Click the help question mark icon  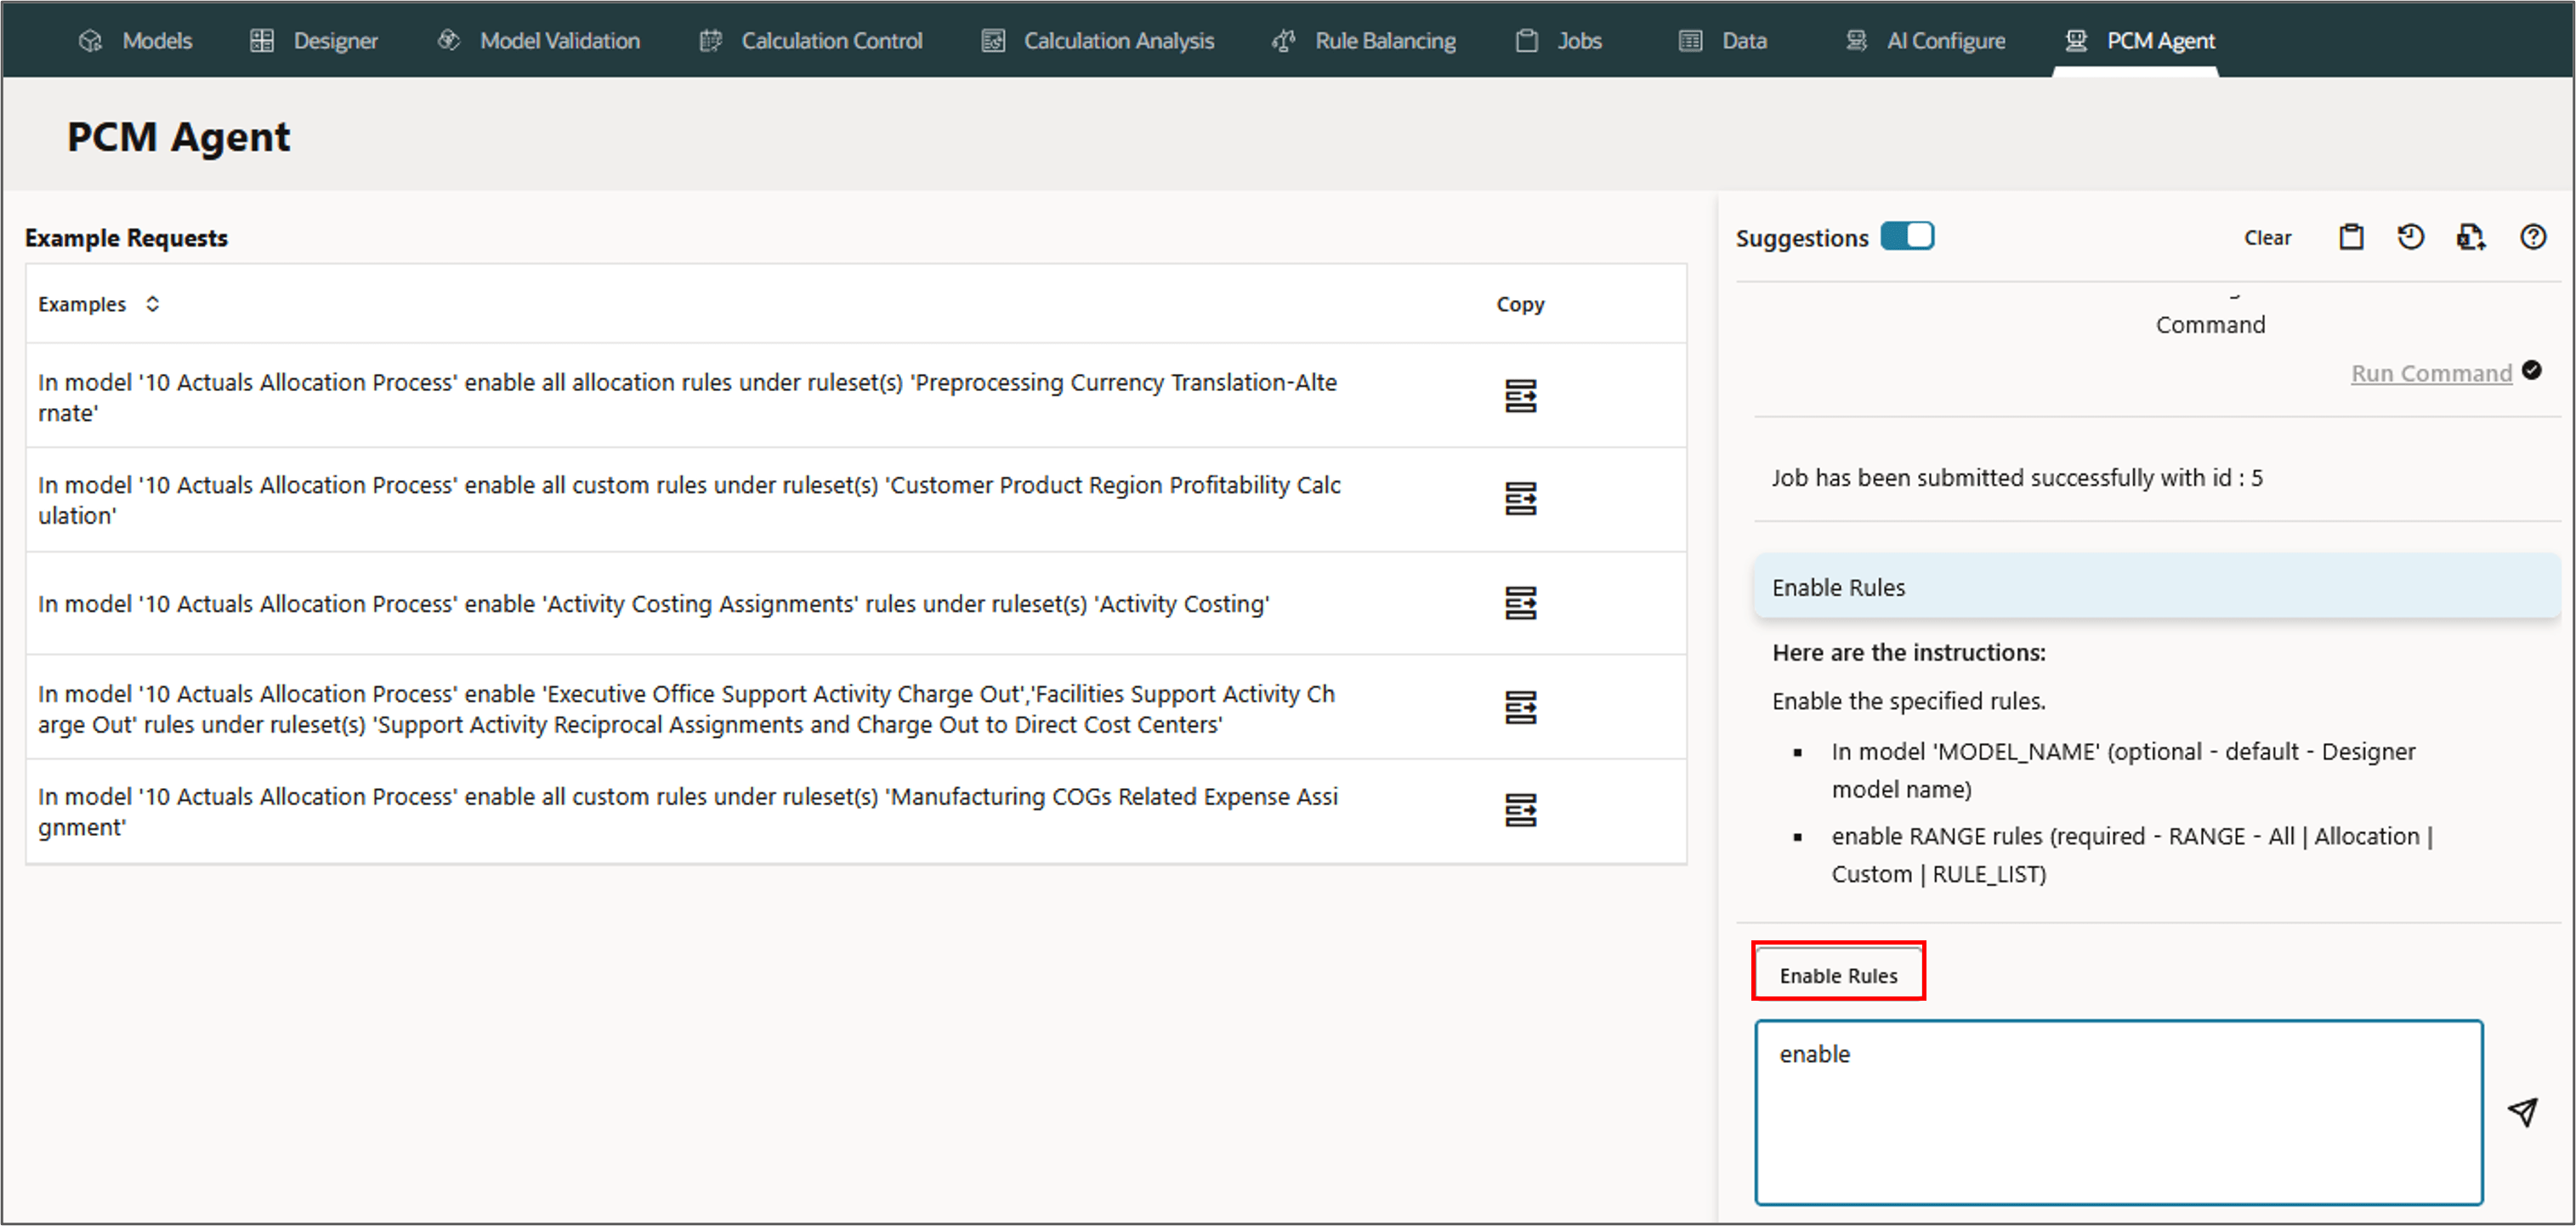[2532, 237]
